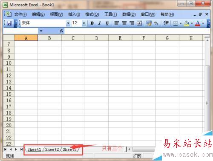Apply Fill Color bucket

tap(187, 23)
